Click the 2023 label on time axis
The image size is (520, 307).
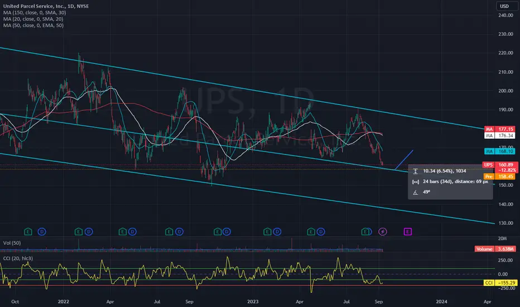point(253,301)
